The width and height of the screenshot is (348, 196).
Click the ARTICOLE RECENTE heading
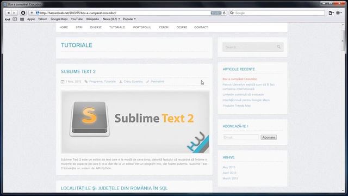[x=239, y=69]
